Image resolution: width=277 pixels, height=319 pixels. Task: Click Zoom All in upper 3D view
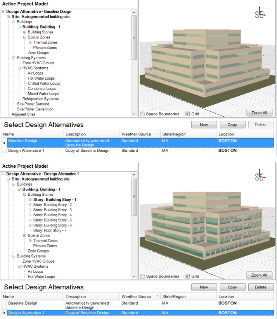coord(259,113)
